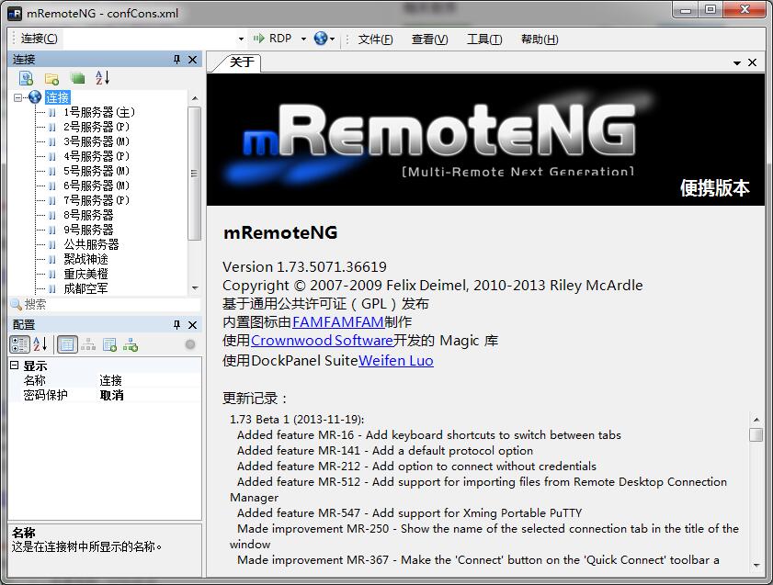Switch 配置 grid to alphabetical sort
The width and height of the screenshot is (773, 585).
40,344
